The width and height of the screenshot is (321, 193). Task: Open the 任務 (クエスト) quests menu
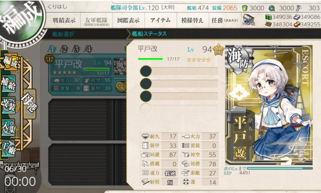point(225,20)
